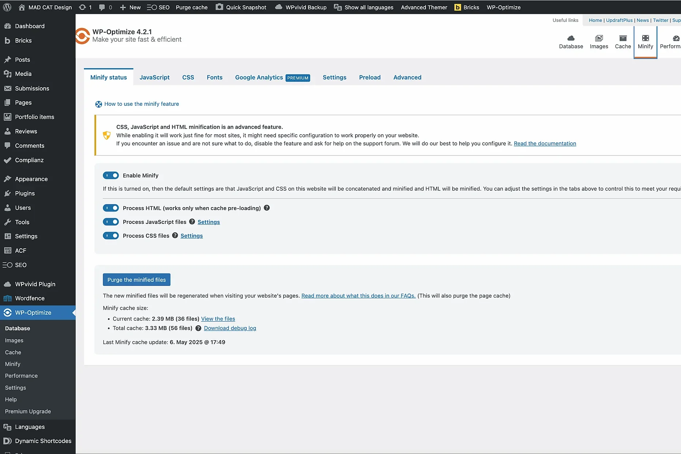This screenshot has width=681, height=454.
Task: Open Read the documentation link
Action: [x=545, y=144]
